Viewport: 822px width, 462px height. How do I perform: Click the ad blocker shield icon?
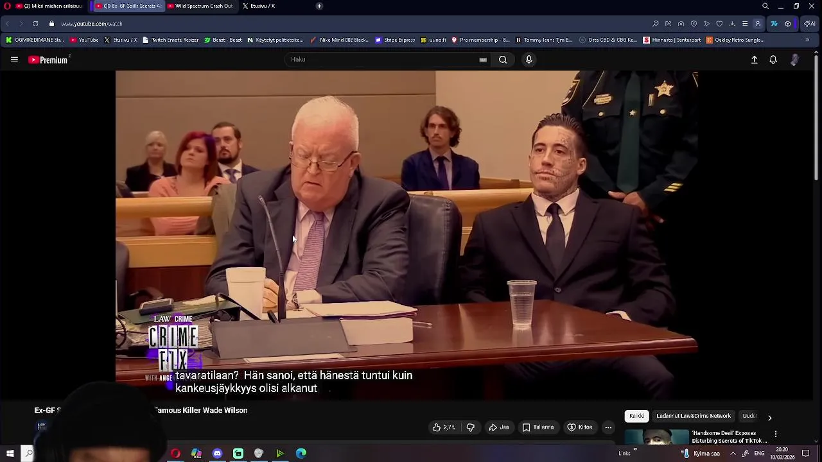694,24
